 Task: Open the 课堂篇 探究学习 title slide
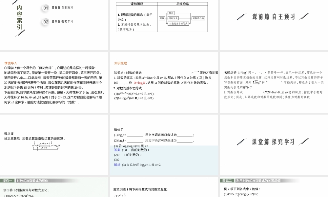(274, 145)
